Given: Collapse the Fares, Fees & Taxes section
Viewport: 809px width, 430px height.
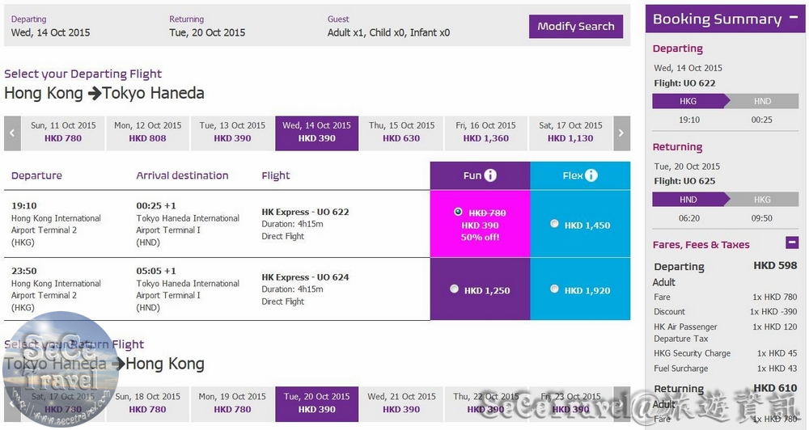Looking at the screenshot, I should tap(792, 242).
